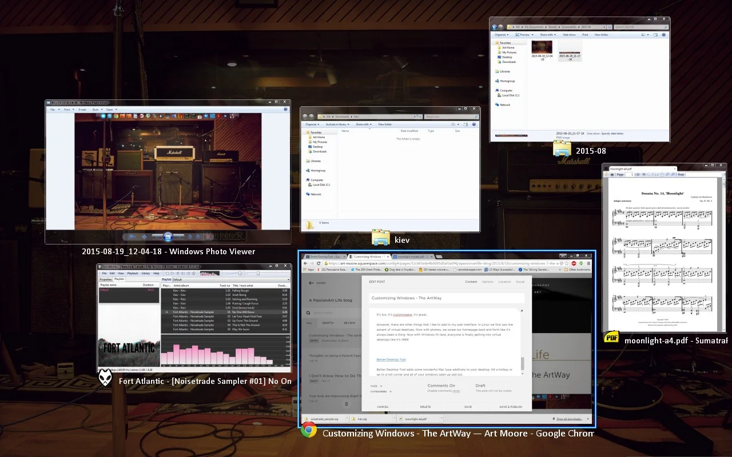Click the zoom magnifier in Photo Viewer controls

131,236
